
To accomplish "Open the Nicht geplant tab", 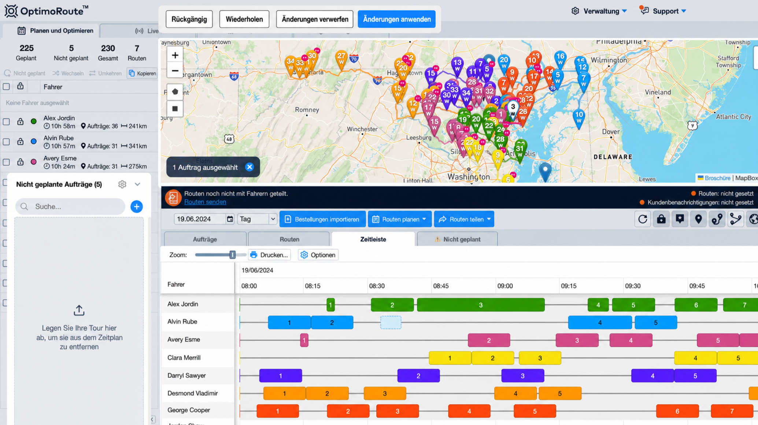I will coord(457,239).
